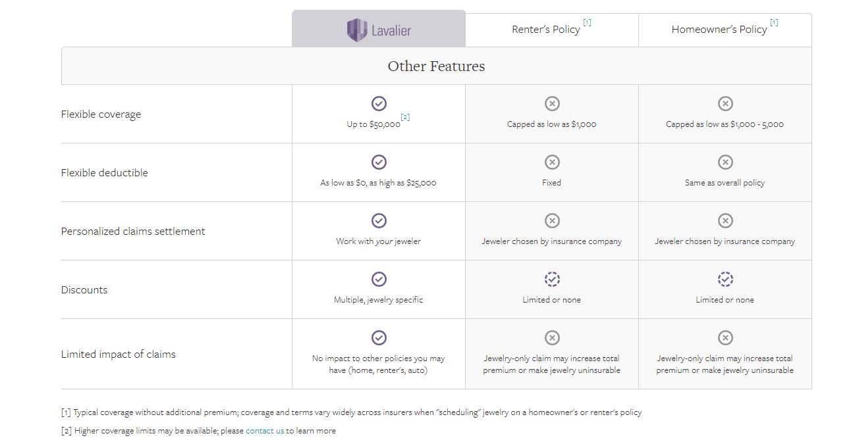Viewport: 855px width, 444px height.
Task: Select the Homeowner's Policy column header
Action: [719, 30]
